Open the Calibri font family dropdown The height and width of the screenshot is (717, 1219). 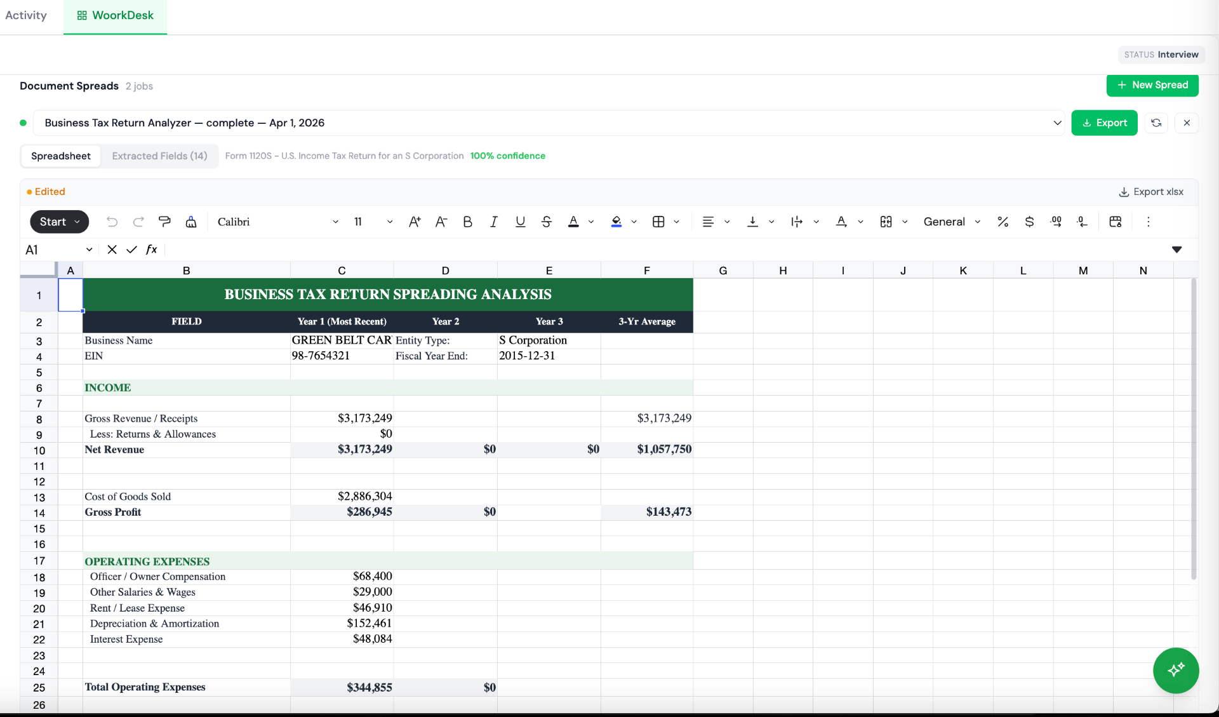[x=277, y=222]
